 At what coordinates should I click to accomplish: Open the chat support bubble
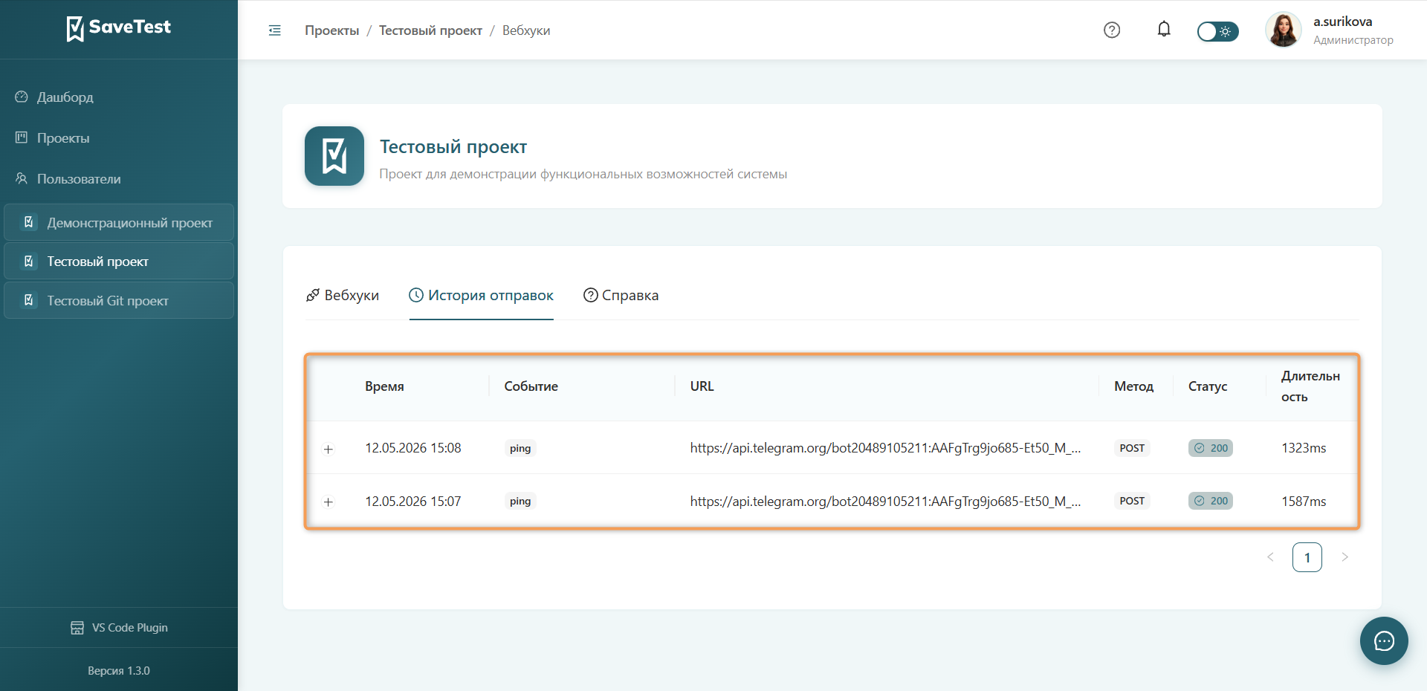(1384, 640)
